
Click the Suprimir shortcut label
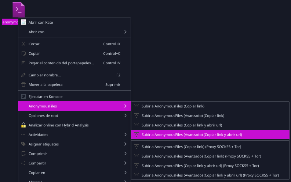click(x=113, y=85)
